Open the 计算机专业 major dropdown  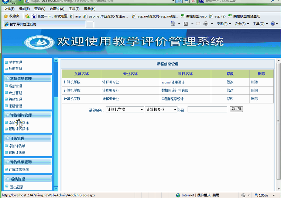tap(161, 109)
